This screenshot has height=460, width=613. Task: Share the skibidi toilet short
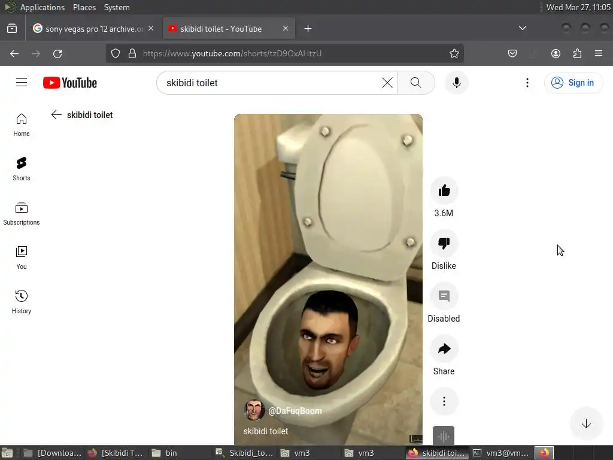(444, 349)
